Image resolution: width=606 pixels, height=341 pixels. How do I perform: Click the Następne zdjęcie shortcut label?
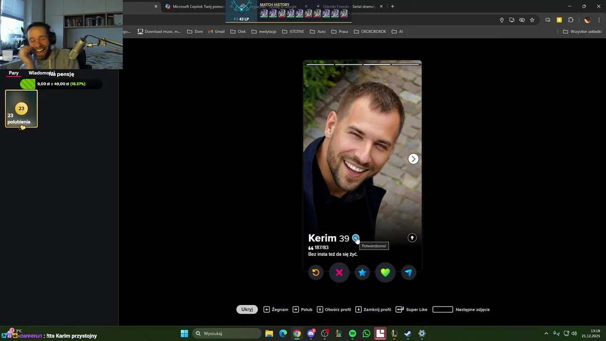pos(472,309)
